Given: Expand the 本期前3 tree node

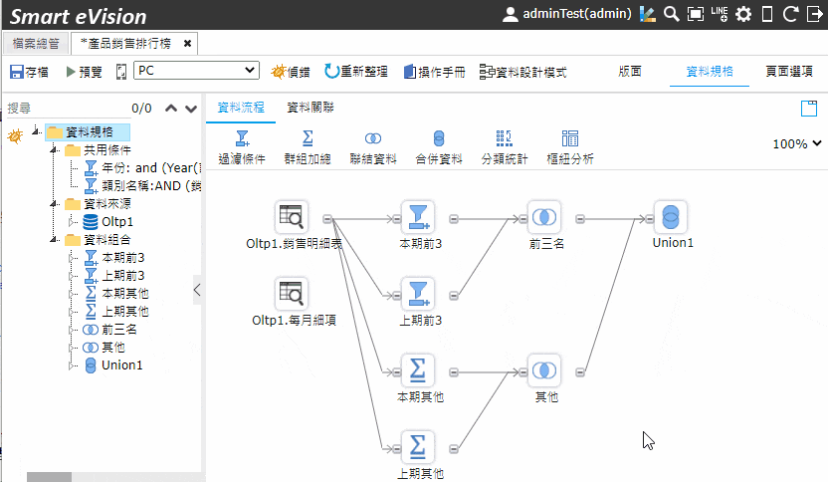Looking at the screenshot, I should (73, 257).
